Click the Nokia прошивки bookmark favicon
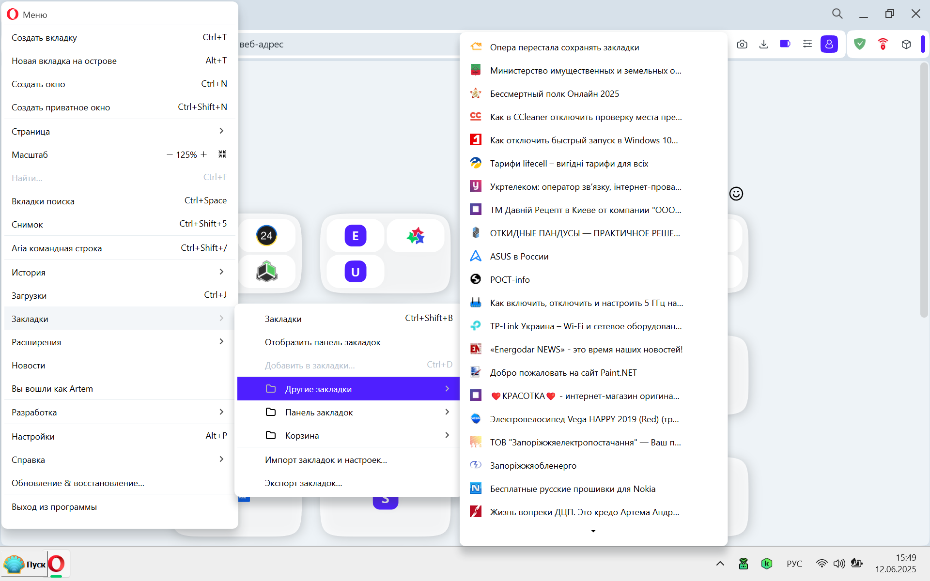 click(x=476, y=488)
